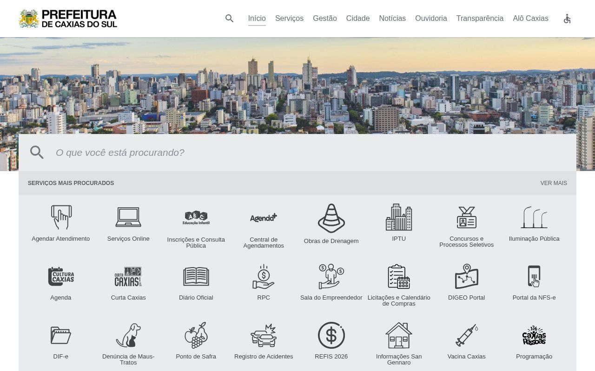The height and width of the screenshot is (371, 595).
Task: Open Denúncia de Maus-Tratos pets icon
Action: pyautogui.click(x=128, y=335)
